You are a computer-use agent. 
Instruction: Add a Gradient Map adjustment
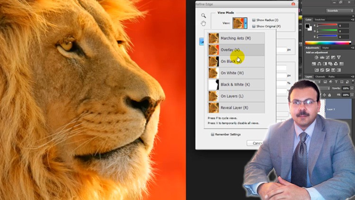(339, 70)
